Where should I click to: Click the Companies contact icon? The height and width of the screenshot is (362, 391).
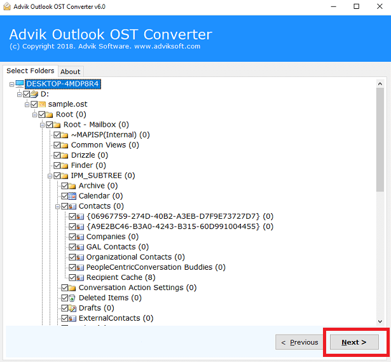(80, 237)
